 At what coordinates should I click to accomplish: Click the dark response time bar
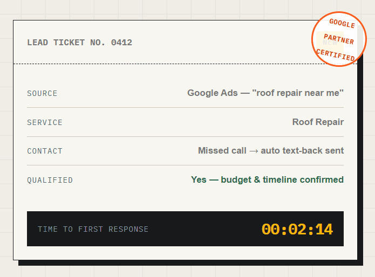[x=186, y=228]
